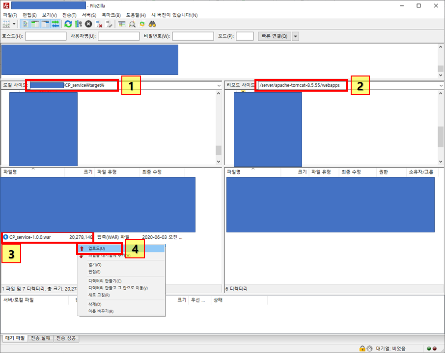The image size is (445, 353).
Task: Choose 디렉터리 만들고 그 안으로 이동(y)
Action: pyautogui.click(x=121, y=288)
